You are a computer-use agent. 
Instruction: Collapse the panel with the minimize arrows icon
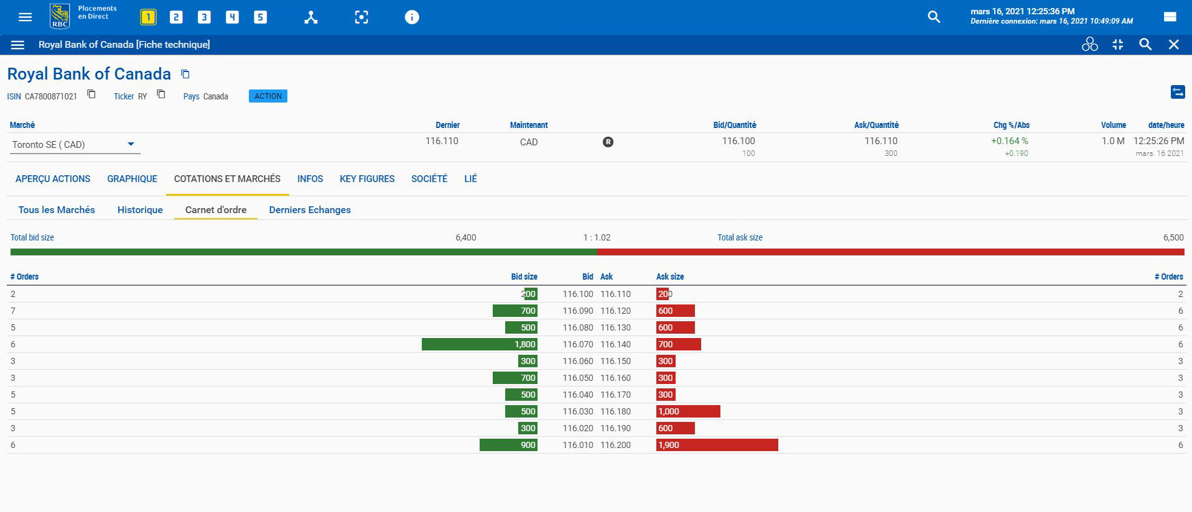click(x=1118, y=44)
